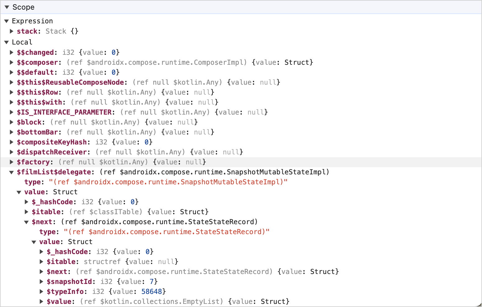Collapse the $next StateStateRecord node

(26, 222)
